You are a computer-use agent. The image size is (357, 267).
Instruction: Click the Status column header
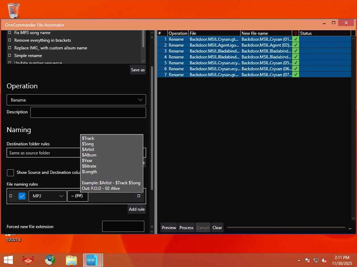pyautogui.click(x=325, y=33)
